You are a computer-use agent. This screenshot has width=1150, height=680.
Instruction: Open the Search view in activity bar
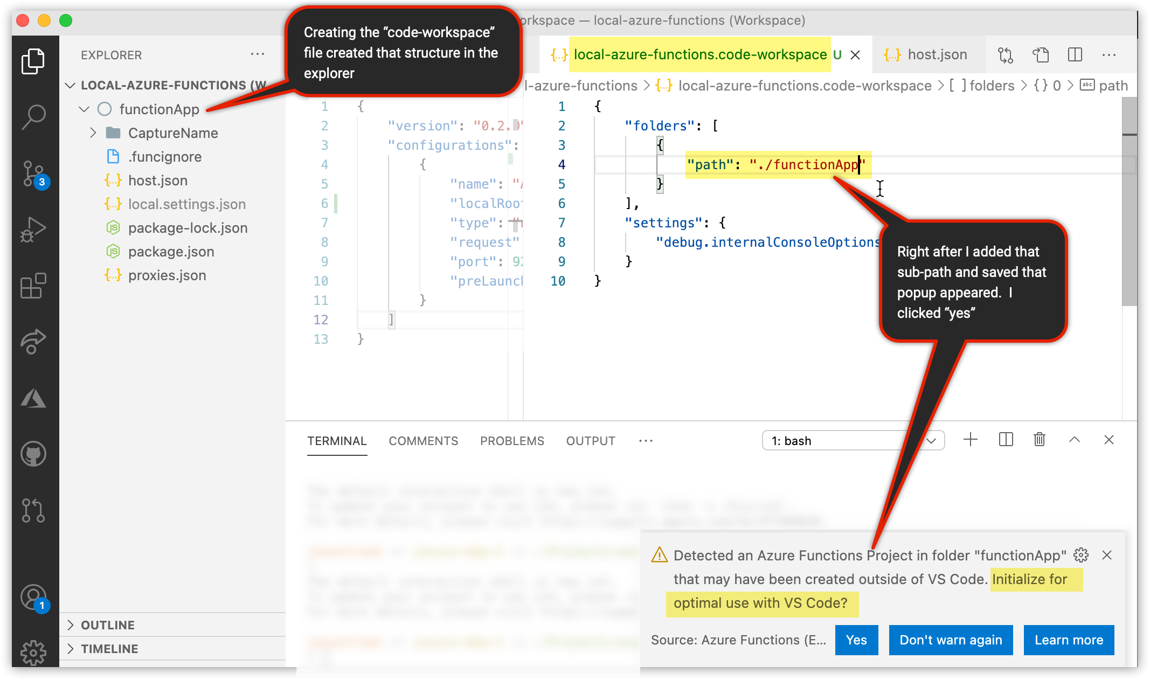[33, 116]
